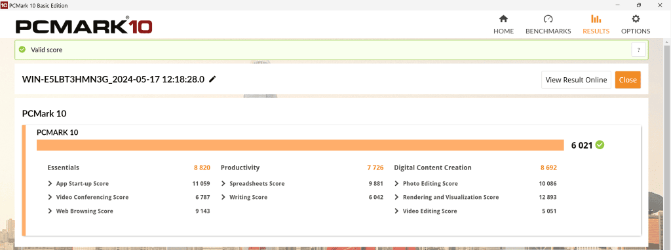Click Digital Content Creation score 8 692
This screenshot has height=250, width=671.
(x=548, y=168)
